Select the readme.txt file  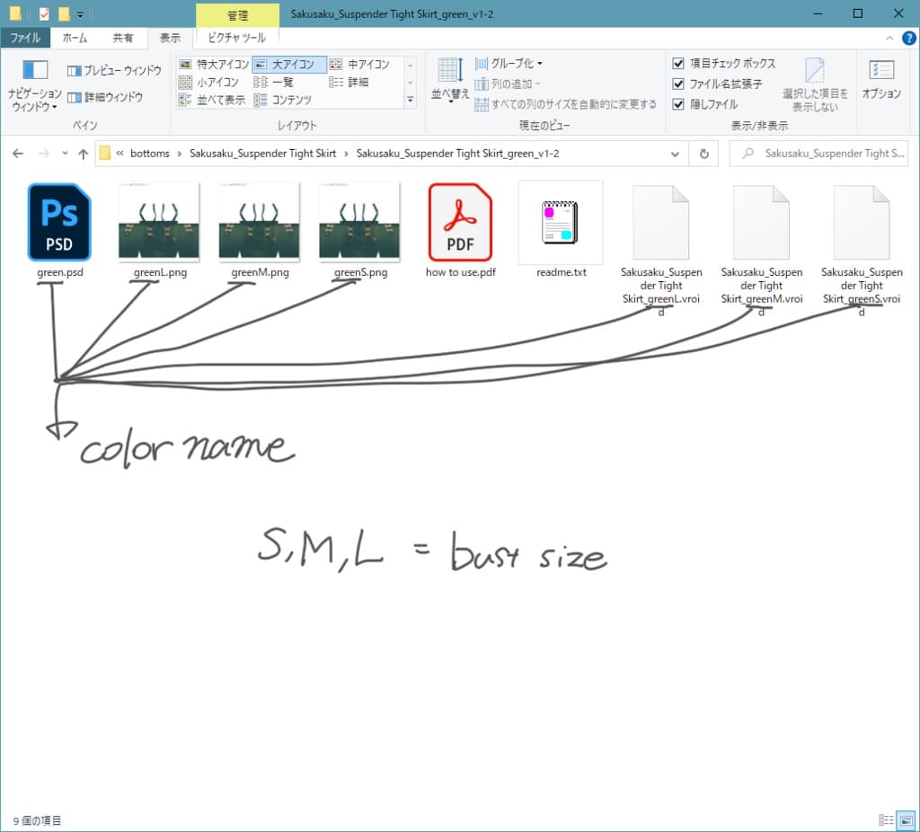coord(561,230)
